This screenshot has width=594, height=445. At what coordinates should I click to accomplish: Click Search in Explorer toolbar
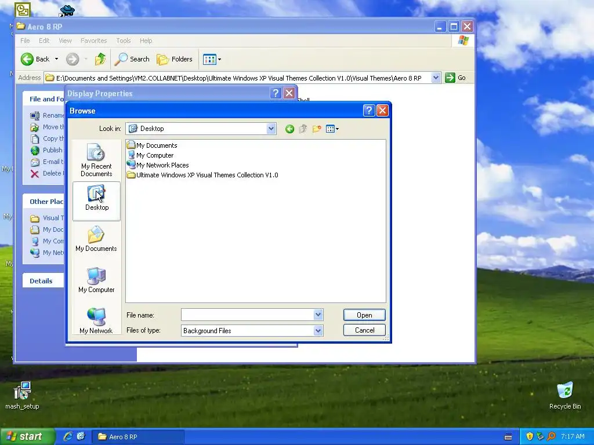132,59
